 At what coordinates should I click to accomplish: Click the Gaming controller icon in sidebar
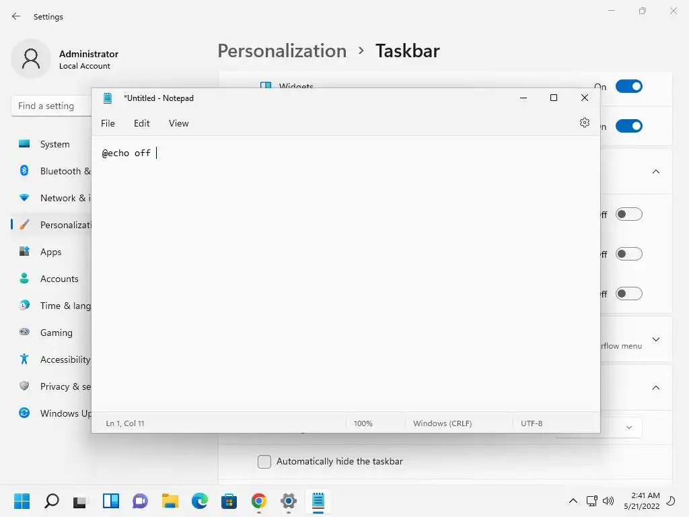pyautogui.click(x=24, y=331)
